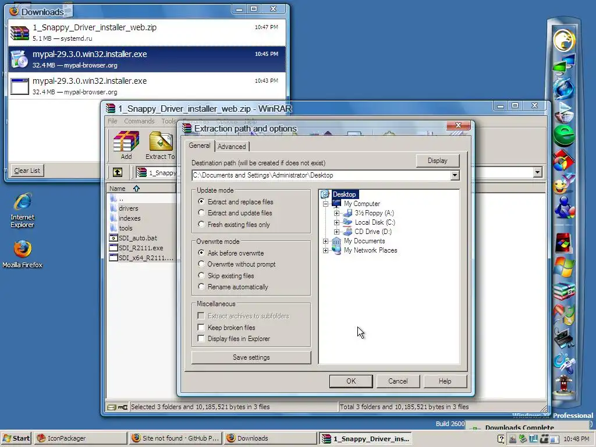Click Save settings button
The image size is (596, 447).
tap(251, 357)
